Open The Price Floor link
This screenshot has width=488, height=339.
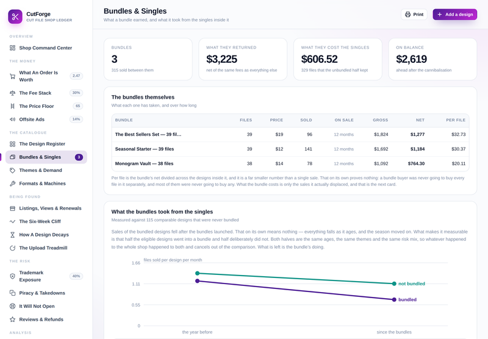click(x=46, y=106)
